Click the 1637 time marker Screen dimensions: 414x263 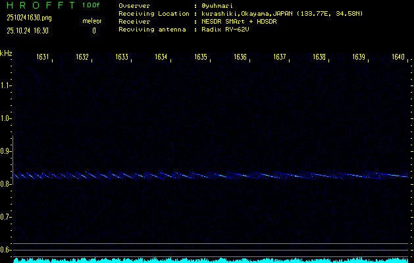pyautogui.click(x=280, y=57)
